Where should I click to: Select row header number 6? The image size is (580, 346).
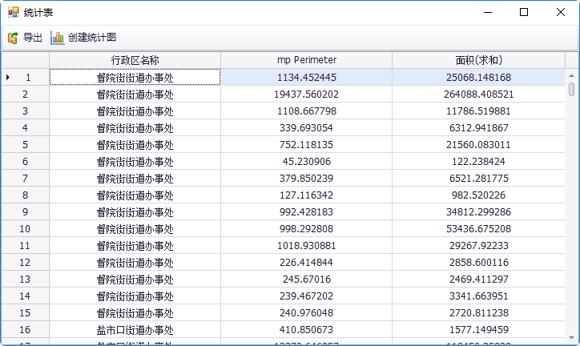(26, 161)
